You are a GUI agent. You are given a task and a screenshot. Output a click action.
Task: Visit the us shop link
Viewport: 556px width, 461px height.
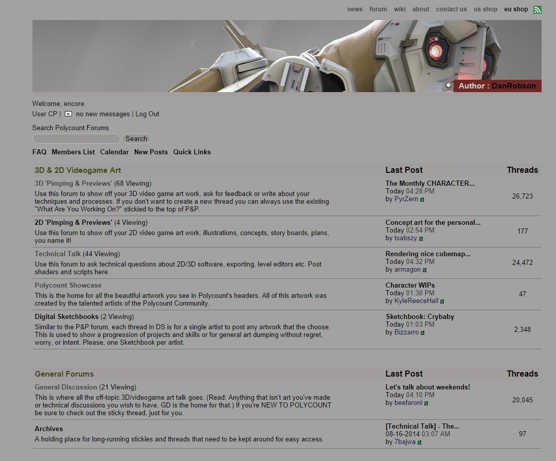tap(486, 9)
